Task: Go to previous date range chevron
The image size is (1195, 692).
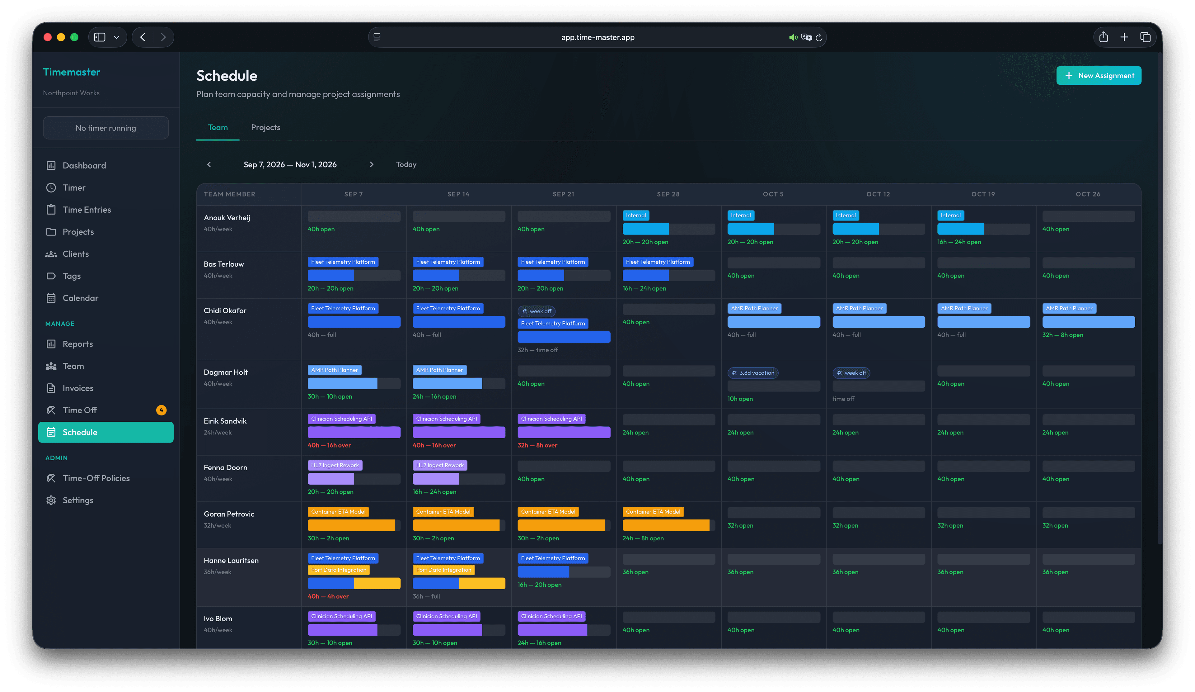Action: tap(209, 164)
